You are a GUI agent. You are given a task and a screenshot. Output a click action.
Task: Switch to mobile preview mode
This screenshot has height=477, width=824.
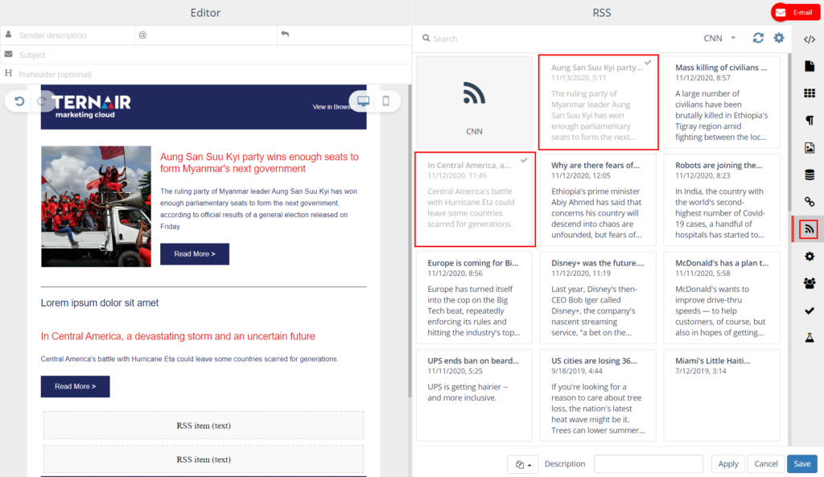385,101
